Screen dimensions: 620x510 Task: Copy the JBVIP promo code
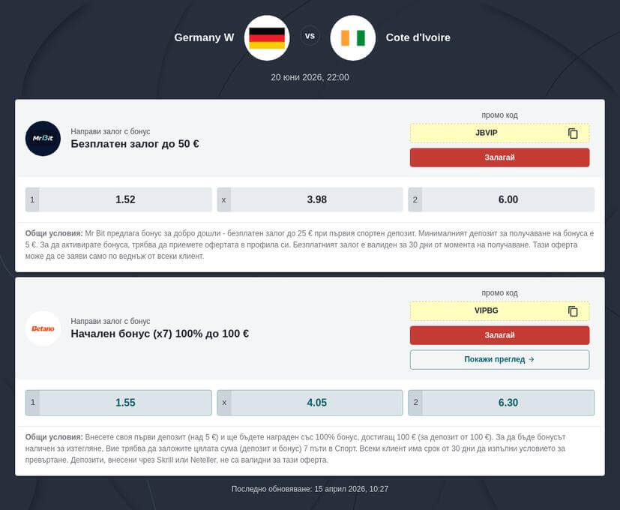point(573,133)
